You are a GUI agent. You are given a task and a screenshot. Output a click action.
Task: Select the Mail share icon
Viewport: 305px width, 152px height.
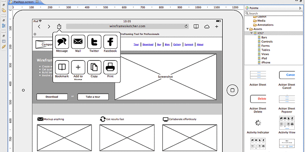pos(78,42)
